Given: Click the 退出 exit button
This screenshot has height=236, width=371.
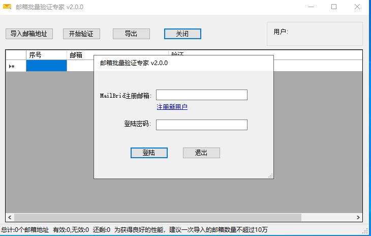Looking at the screenshot, I should click(x=201, y=153).
